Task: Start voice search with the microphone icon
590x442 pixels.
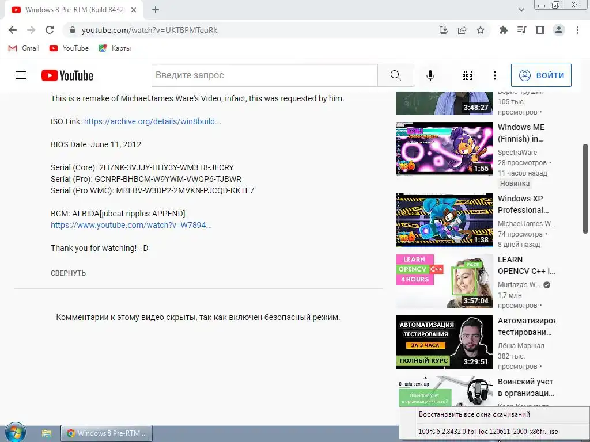Action: click(x=430, y=75)
